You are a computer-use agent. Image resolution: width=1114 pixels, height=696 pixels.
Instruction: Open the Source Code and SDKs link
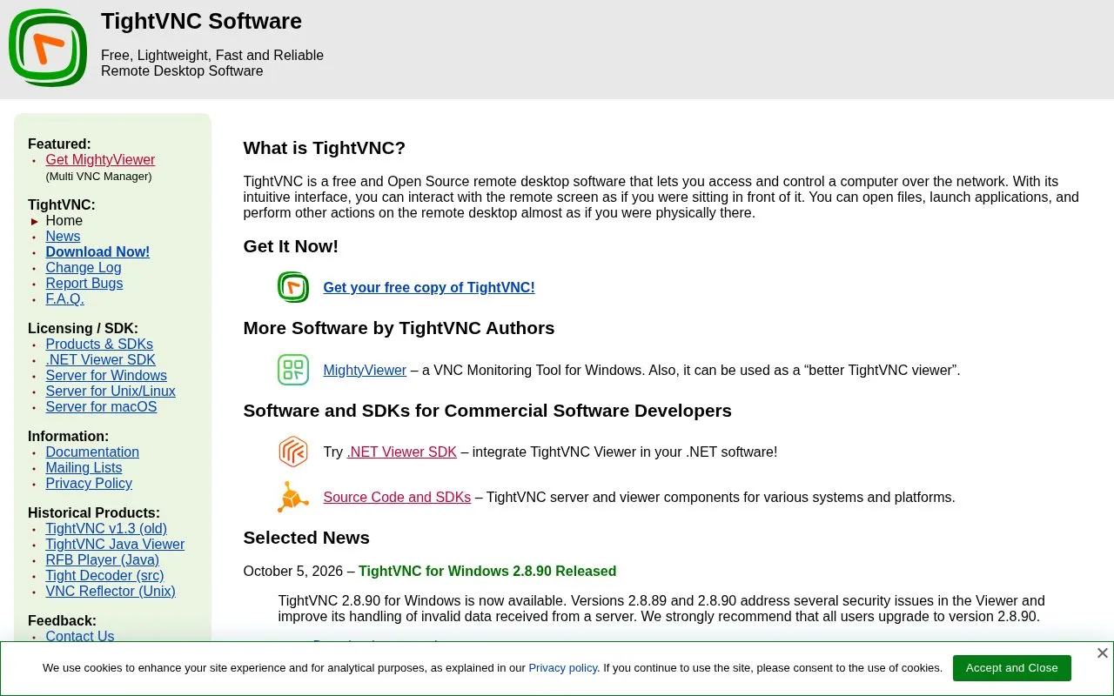tap(397, 498)
